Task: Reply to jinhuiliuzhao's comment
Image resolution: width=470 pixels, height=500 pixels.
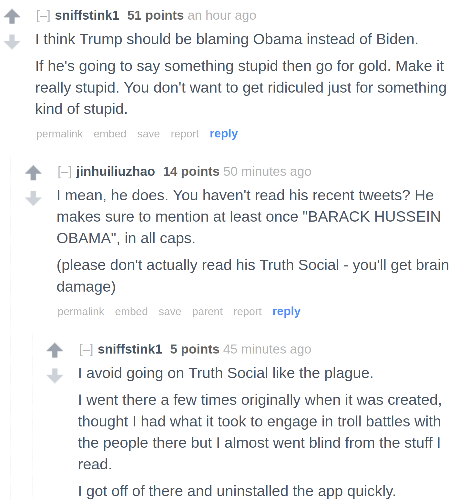Action: tap(286, 311)
